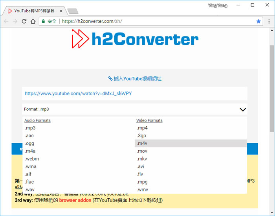Choose .3gp video format
The width and height of the screenshot is (275, 216).
(x=191, y=136)
